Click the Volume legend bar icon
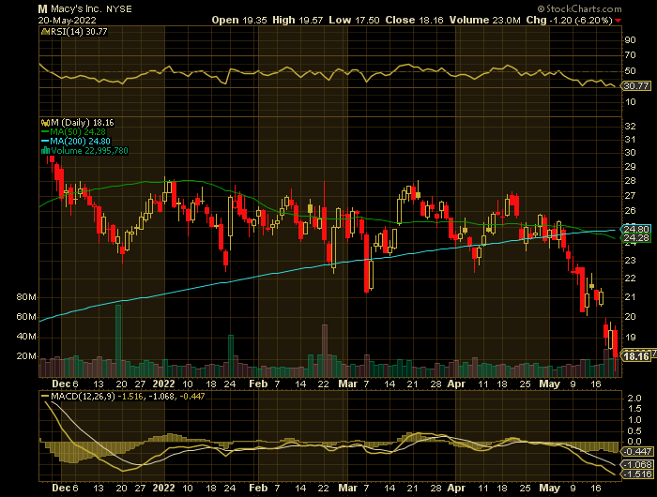Viewport: 657px width, 497px height. [45, 151]
